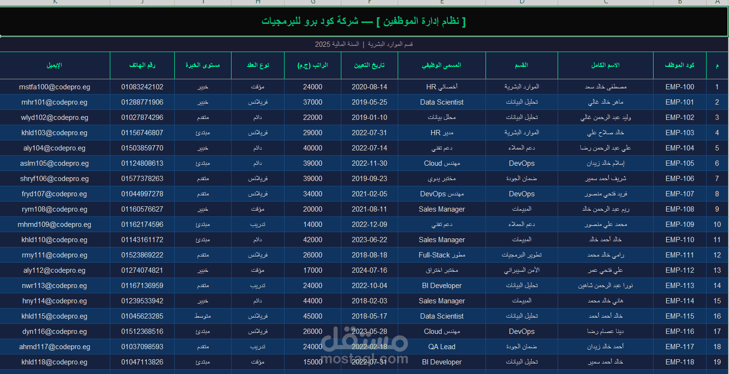Select the الإيميل column header cell
This screenshot has width=729, height=374.
point(55,65)
